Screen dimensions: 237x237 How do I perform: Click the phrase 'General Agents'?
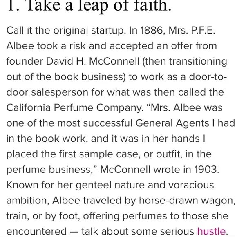coord(172,123)
